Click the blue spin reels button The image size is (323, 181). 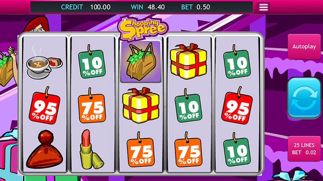click(304, 98)
